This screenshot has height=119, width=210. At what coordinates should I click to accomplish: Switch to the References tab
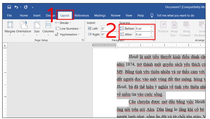pyautogui.click(x=82, y=16)
